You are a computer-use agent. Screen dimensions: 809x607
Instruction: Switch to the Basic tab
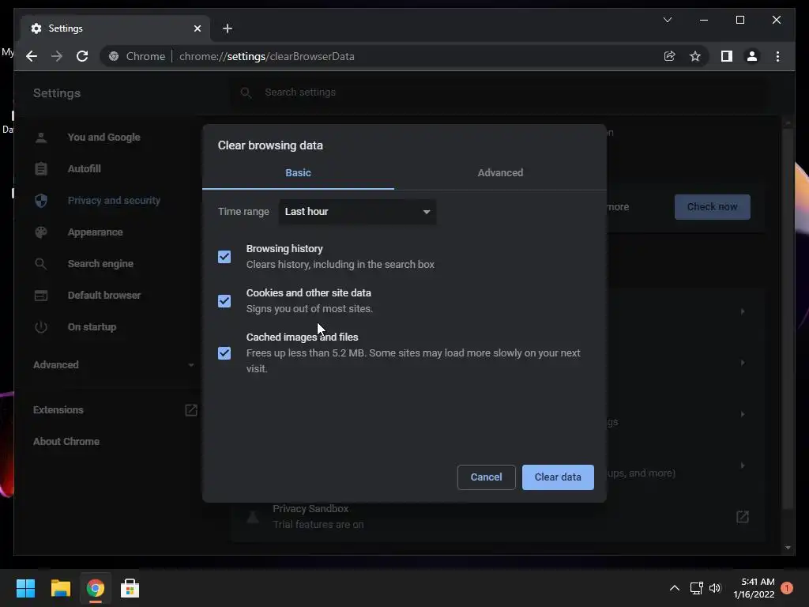click(x=298, y=173)
